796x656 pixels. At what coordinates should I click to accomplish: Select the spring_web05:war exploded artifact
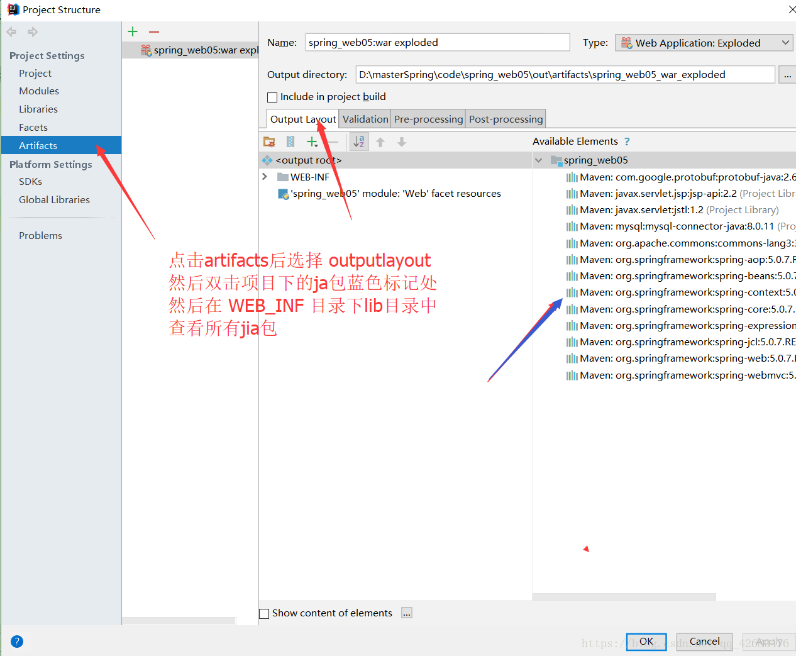pyautogui.click(x=191, y=50)
